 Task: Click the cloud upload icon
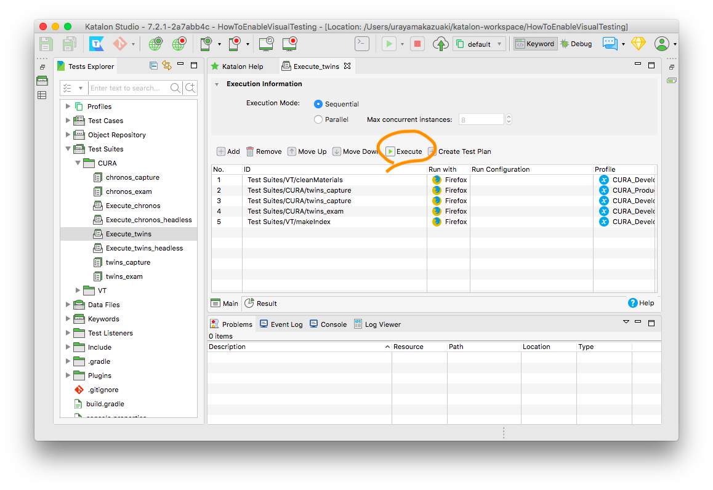click(441, 44)
